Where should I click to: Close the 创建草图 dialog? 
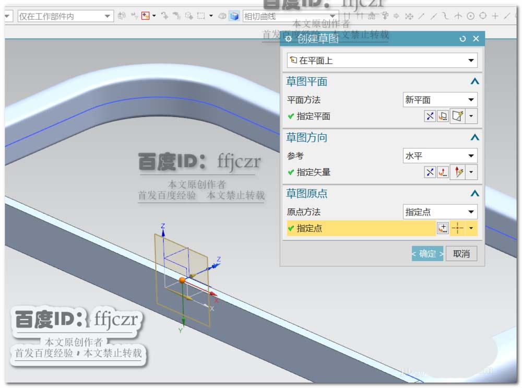point(476,39)
